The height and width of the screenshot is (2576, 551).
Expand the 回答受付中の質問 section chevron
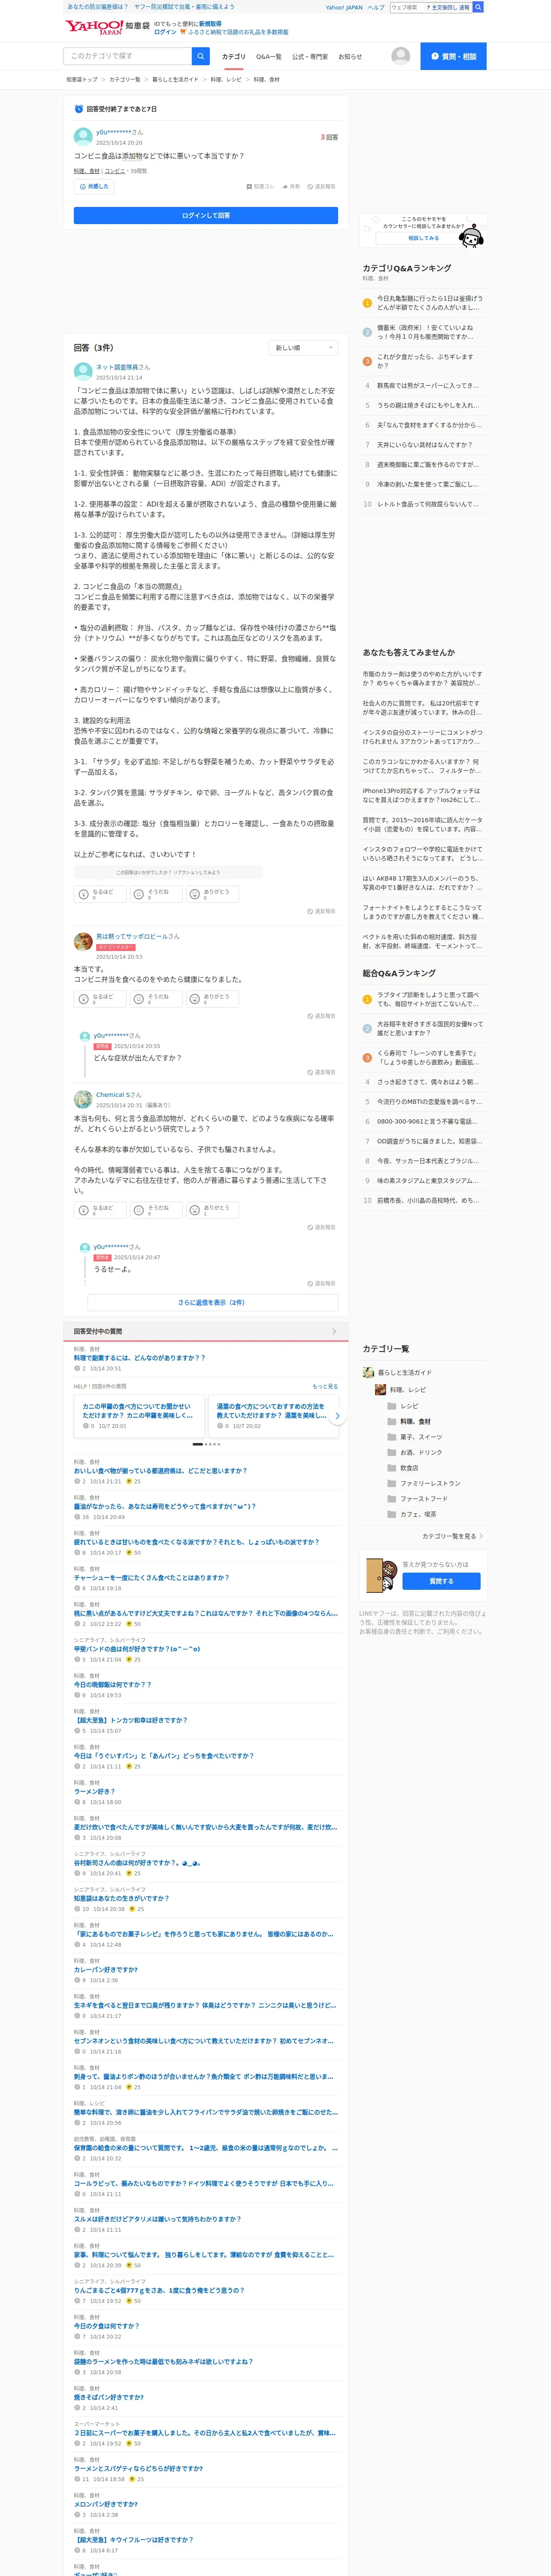pyautogui.click(x=334, y=1331)
